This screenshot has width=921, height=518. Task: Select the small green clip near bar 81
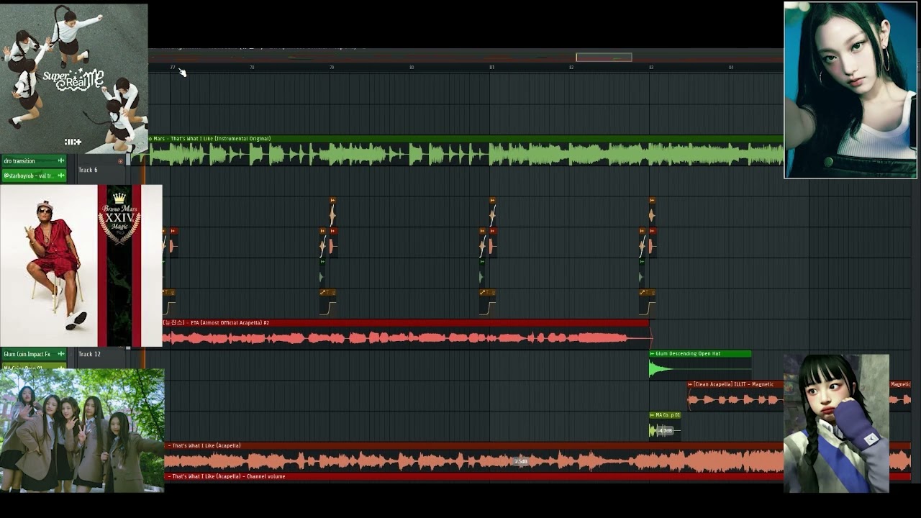pyautogui.click(x=481, y=273)
